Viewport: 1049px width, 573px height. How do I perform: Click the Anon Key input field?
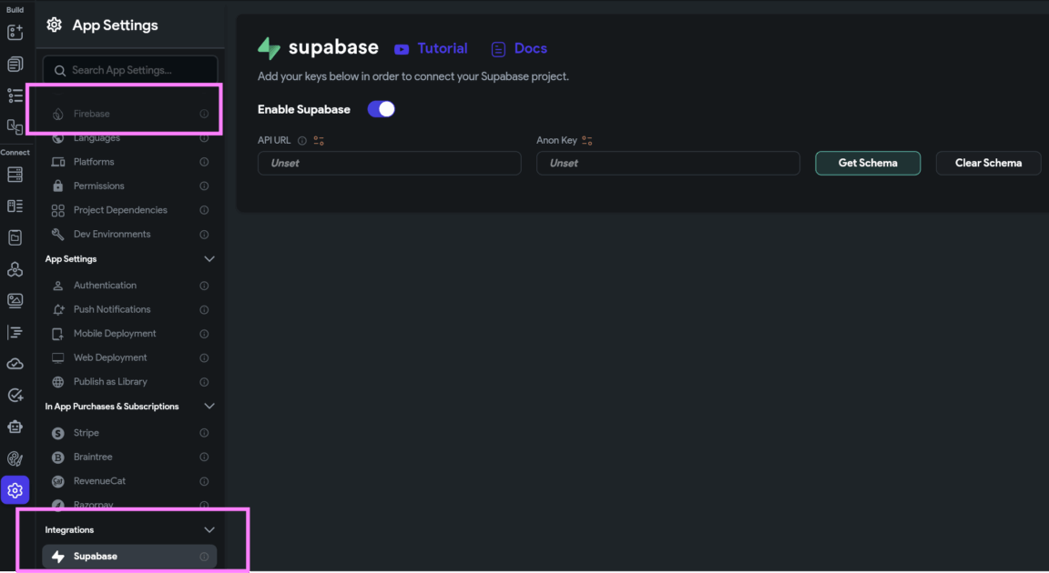(667, 163)
